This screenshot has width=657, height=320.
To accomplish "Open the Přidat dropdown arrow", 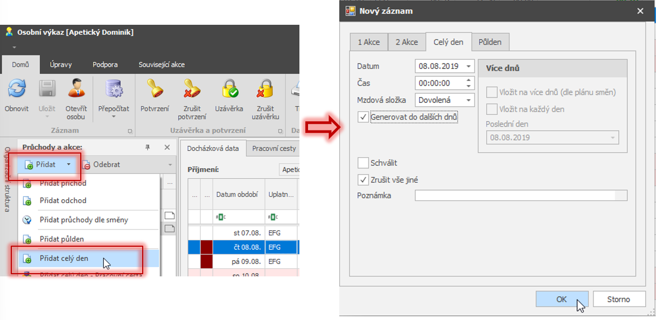I will click(x=68, y=164).
